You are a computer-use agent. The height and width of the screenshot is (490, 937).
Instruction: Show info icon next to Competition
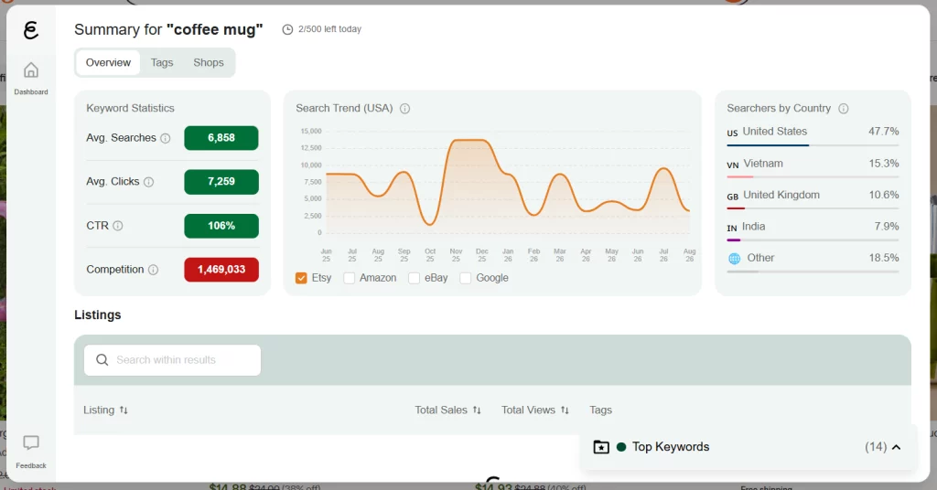(153, 270)
